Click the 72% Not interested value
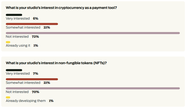Image resolution: width=187 pixels, height=108 pixels. coord(35,37)
